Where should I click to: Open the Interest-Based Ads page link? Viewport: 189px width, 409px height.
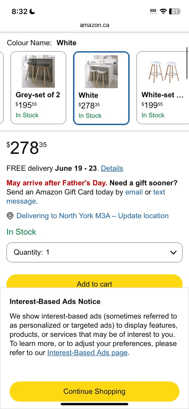(x=88, y=353)
